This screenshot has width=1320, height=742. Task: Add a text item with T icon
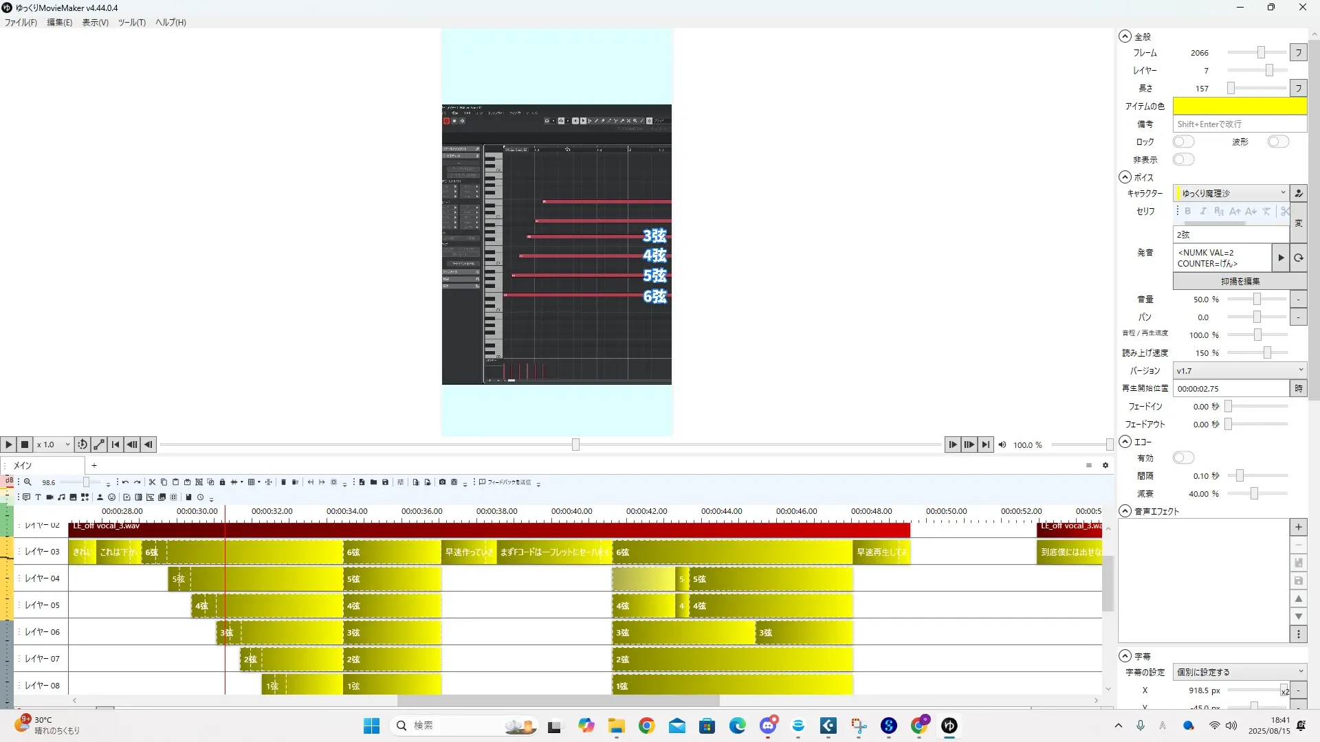click(38, 497)
